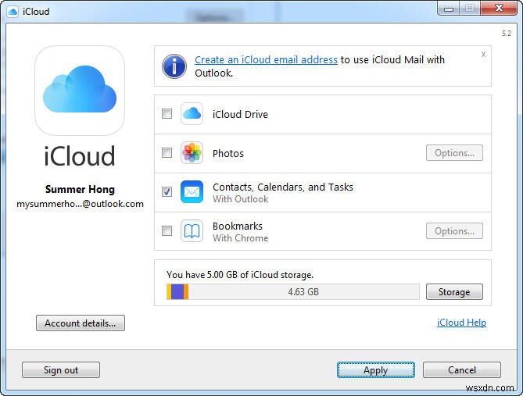Dismiss the iCloud email notice
The height and width of the screenshot is (396, 523).
pyautogui.click(x=483, y=55)
